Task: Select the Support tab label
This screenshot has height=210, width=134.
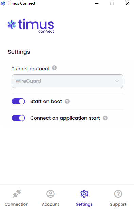Action: tap(118, 204)
